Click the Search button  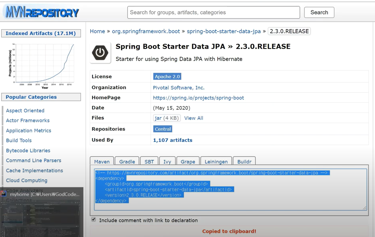click(x=319, y=12)
